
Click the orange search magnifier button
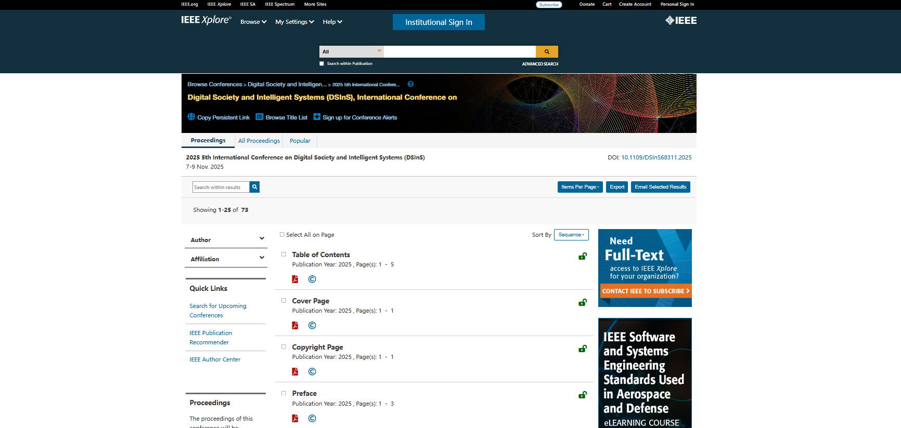coord(547,51)
